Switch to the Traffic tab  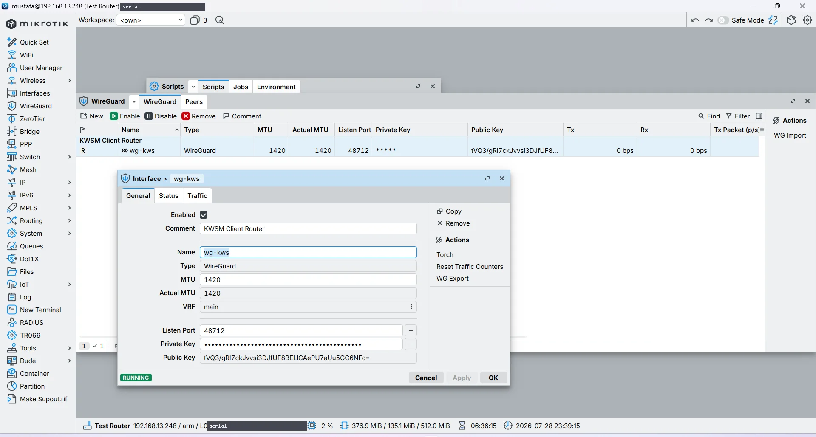point(197,195)
